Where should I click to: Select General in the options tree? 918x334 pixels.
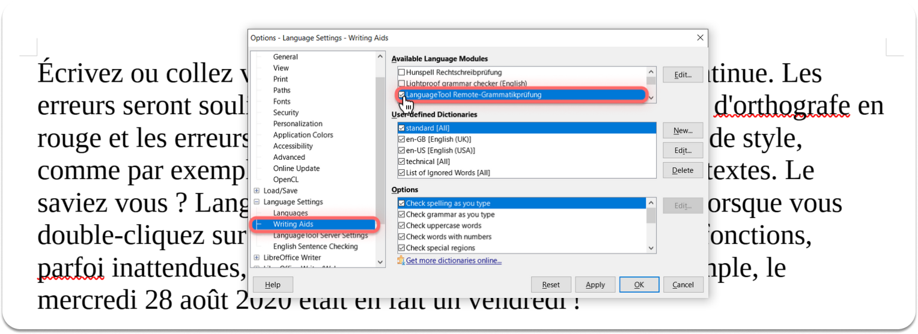[285, 57]
